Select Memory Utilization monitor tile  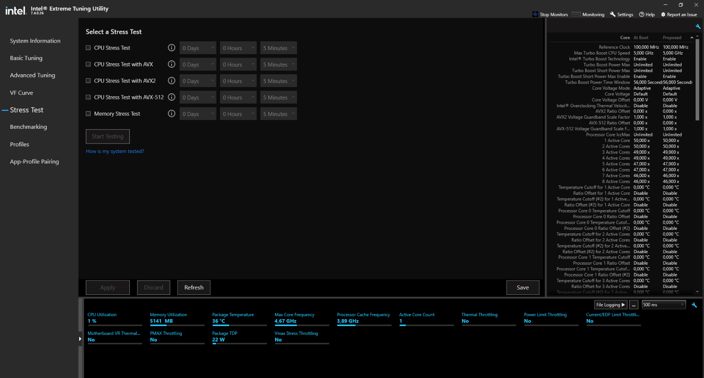[177, 319]
